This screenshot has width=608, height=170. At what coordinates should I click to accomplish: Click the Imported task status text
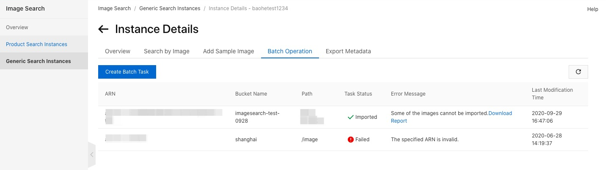[x=366, y=117]
